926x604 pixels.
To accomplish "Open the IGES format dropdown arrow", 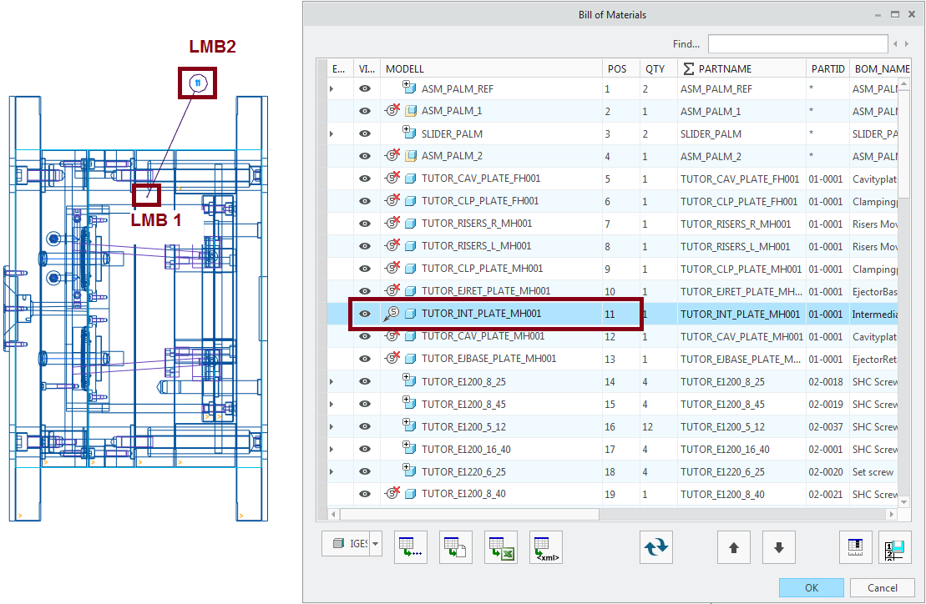I will click(375, 543).
